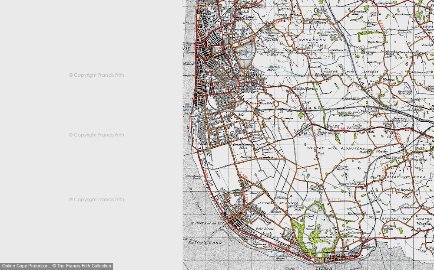The image size is (434, 270).
Task: Select 'ST ANNES ON THE SEA' coastal label
Action: pyautogui.click(x=206, y=223)
